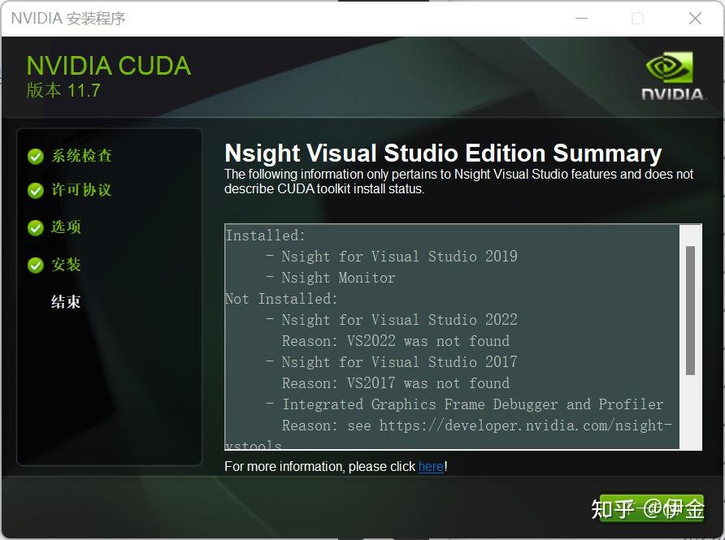This screenshot has height=540, width=725.
Task: Click the NVIDIA eye logo at top right
Action: pyautogui.click(x=670, y=69)
